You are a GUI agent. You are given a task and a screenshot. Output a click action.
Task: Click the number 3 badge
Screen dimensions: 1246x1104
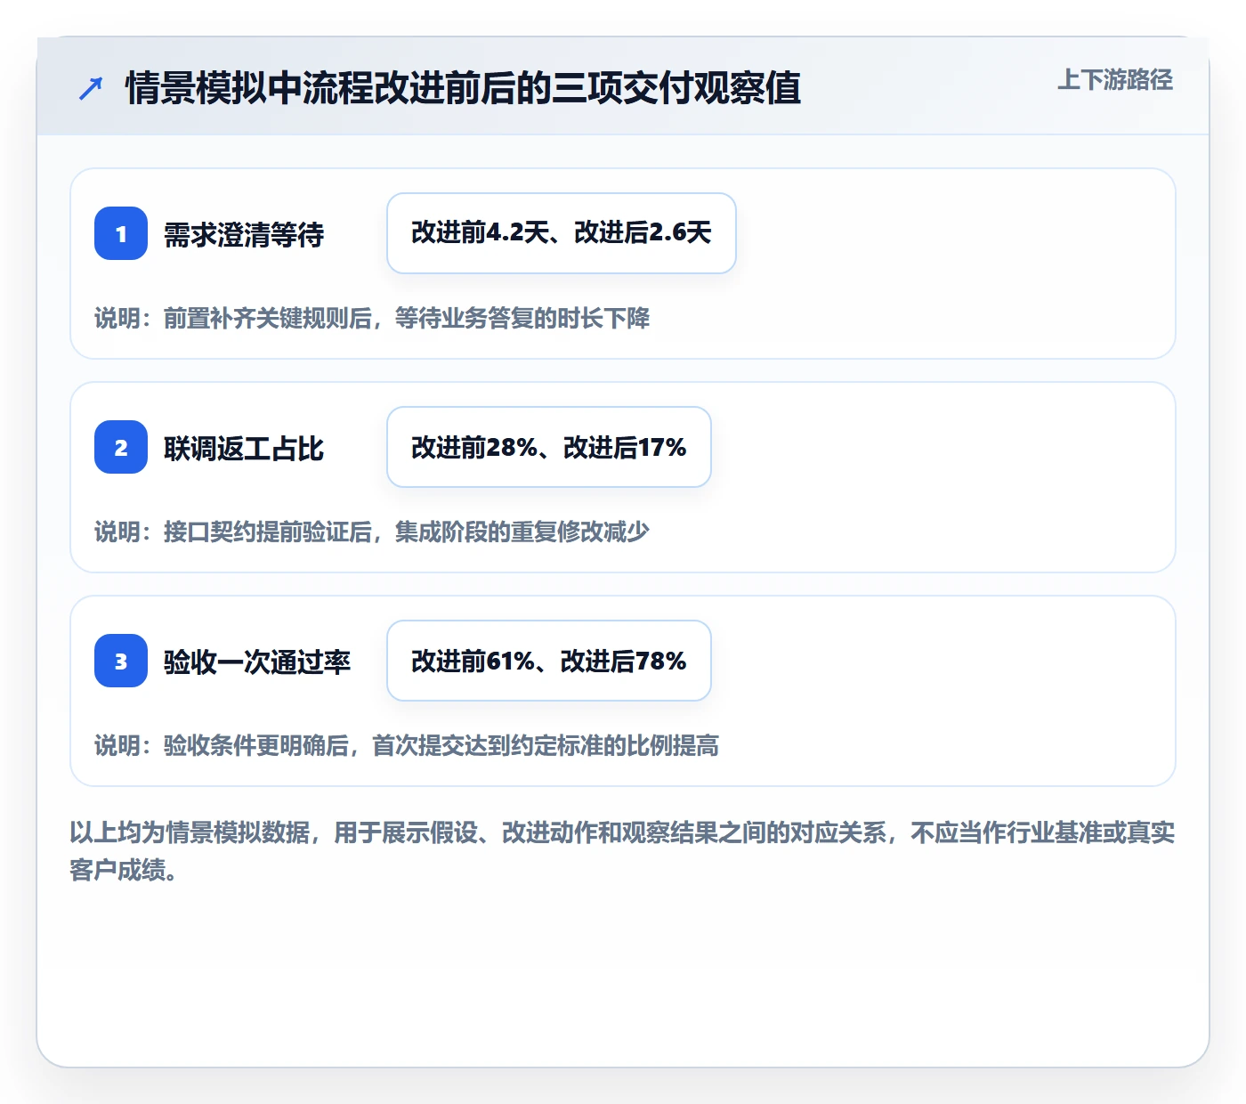[121, 661]
